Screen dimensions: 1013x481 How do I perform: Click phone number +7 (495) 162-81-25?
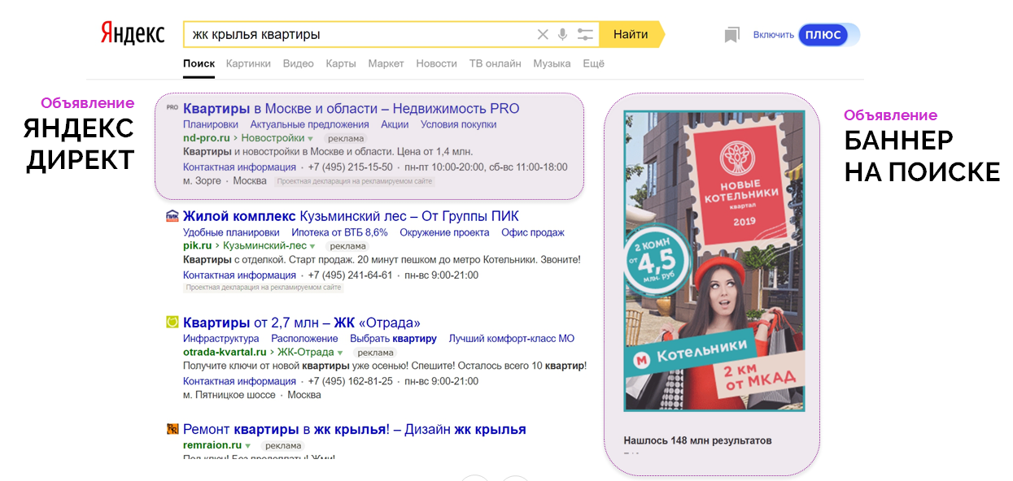click(351, 381)
